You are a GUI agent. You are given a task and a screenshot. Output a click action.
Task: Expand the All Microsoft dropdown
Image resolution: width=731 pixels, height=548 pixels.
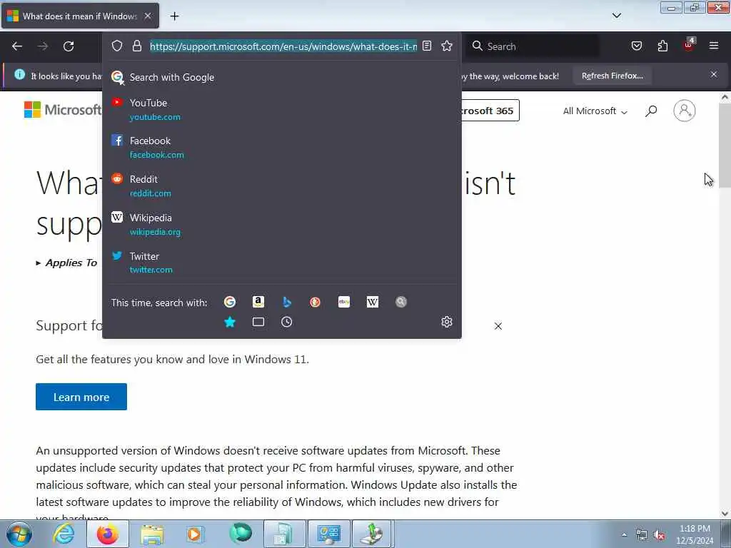click(595, 111)
